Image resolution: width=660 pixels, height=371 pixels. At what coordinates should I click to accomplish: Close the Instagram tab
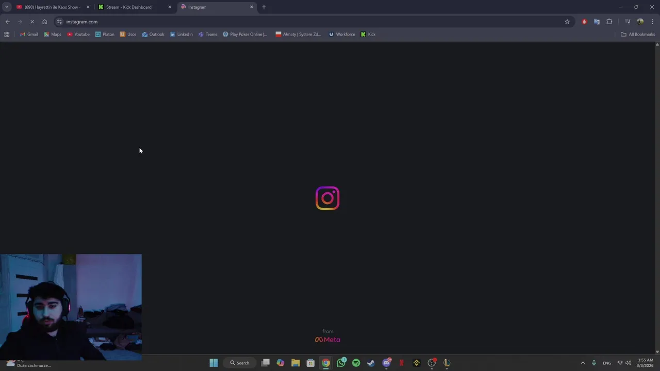[252, 7]
